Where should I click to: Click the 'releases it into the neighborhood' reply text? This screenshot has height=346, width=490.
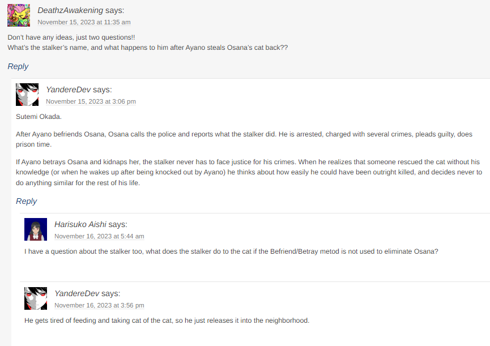(167, 321)
